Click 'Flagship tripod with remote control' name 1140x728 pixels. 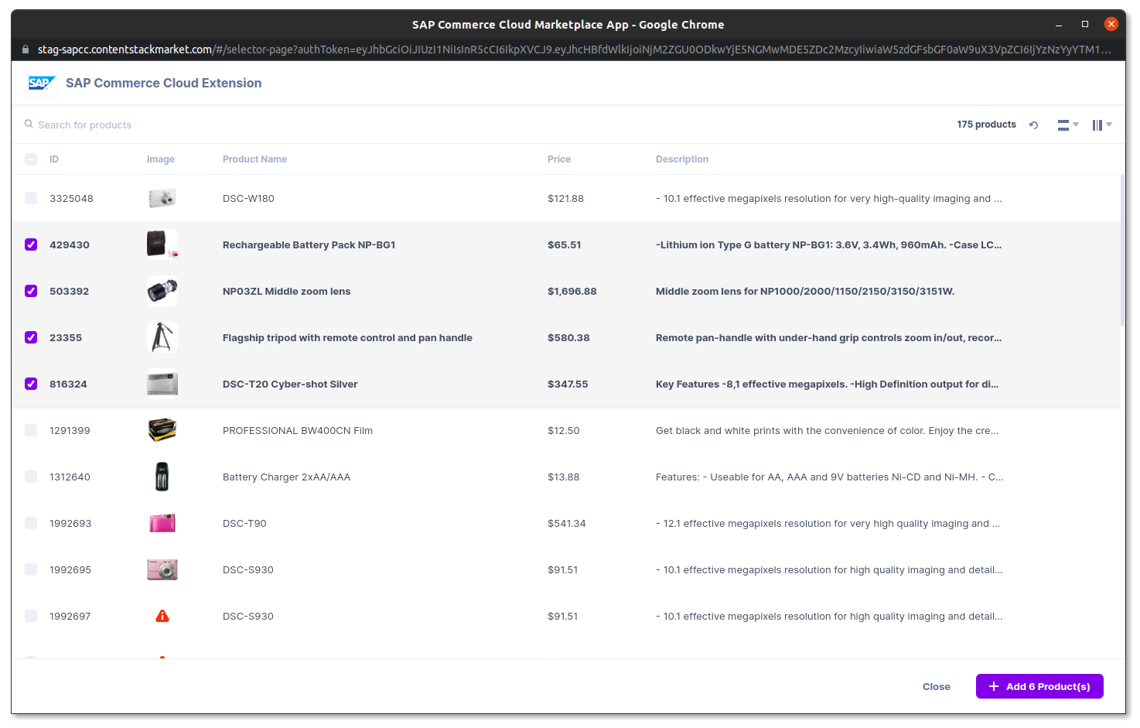pyautogui.click(x=347, y=338)
